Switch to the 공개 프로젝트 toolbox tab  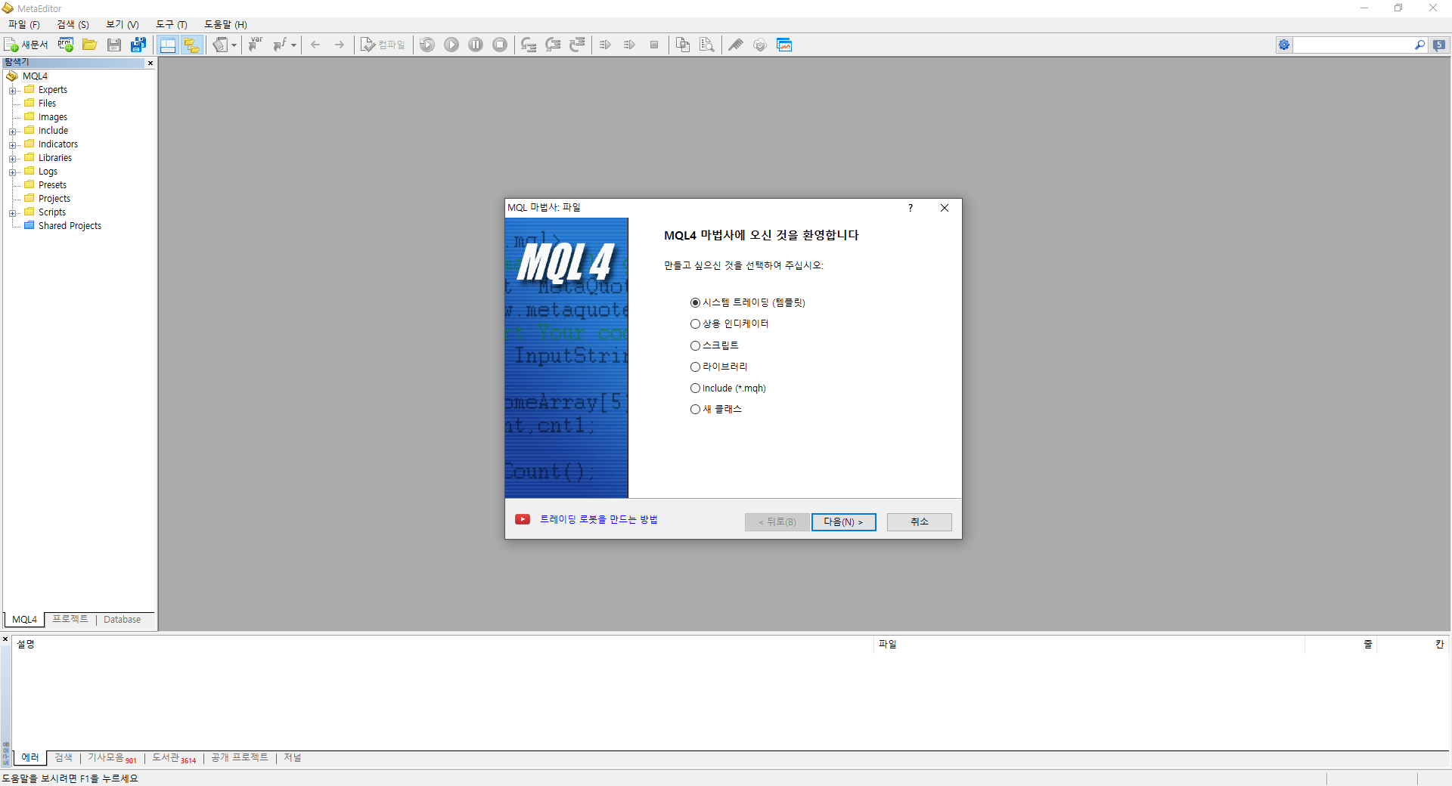coord(240,757)
